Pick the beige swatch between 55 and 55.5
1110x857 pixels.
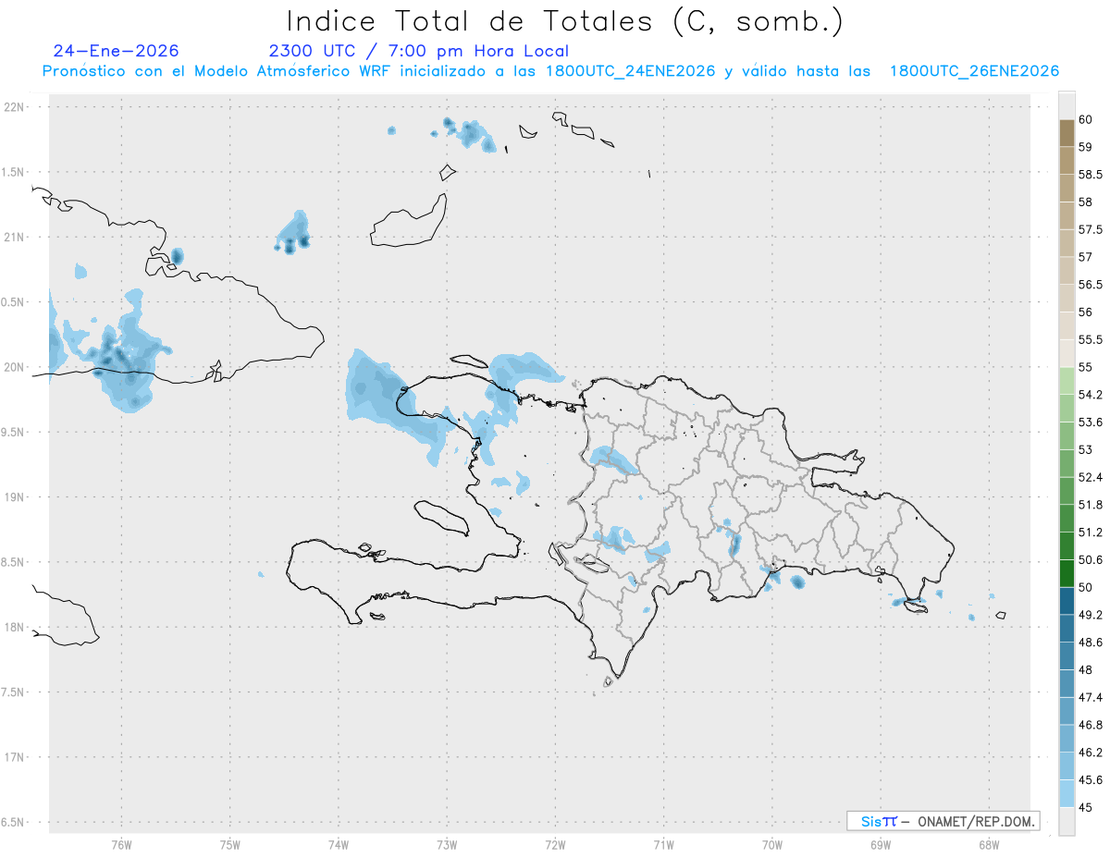click(x=1067, y=353)
